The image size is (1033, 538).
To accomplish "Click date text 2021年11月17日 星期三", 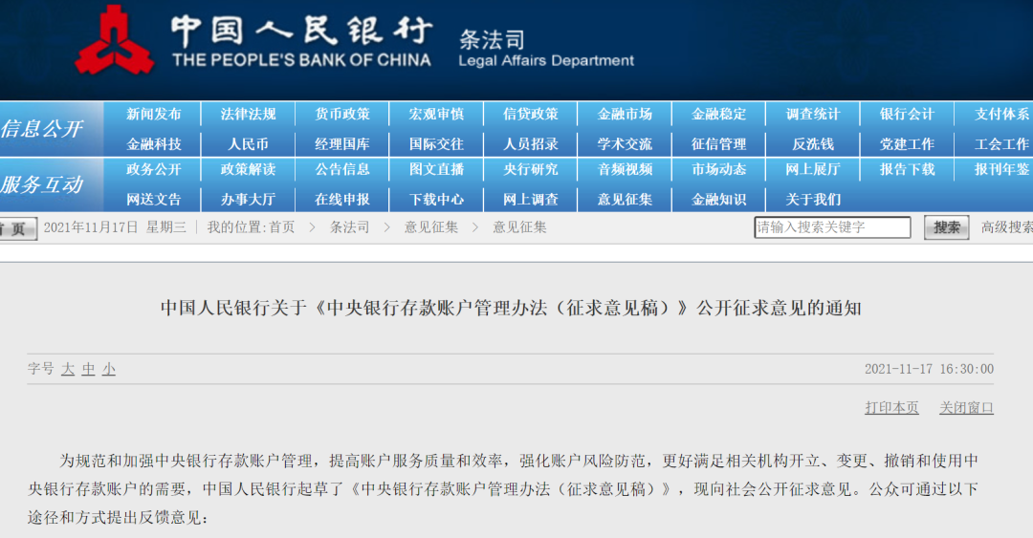I will [116, 227].
